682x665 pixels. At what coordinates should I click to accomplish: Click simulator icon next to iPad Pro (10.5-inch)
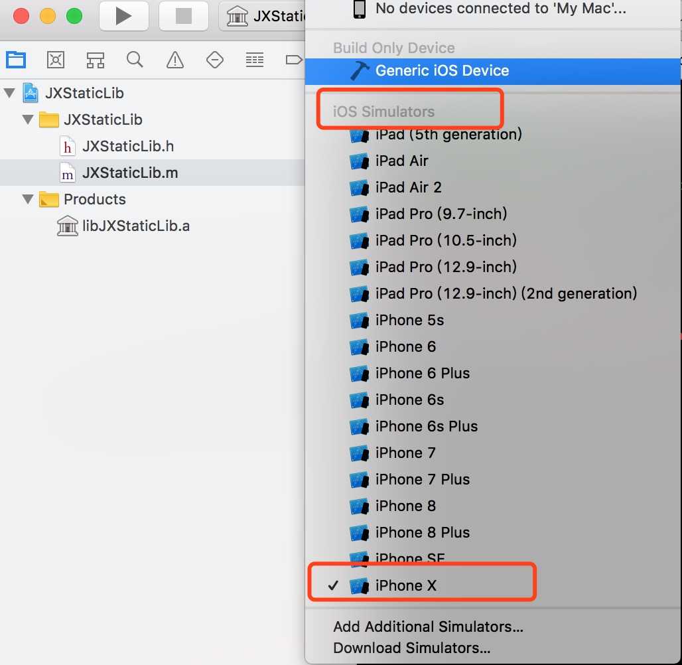point(360,241)
